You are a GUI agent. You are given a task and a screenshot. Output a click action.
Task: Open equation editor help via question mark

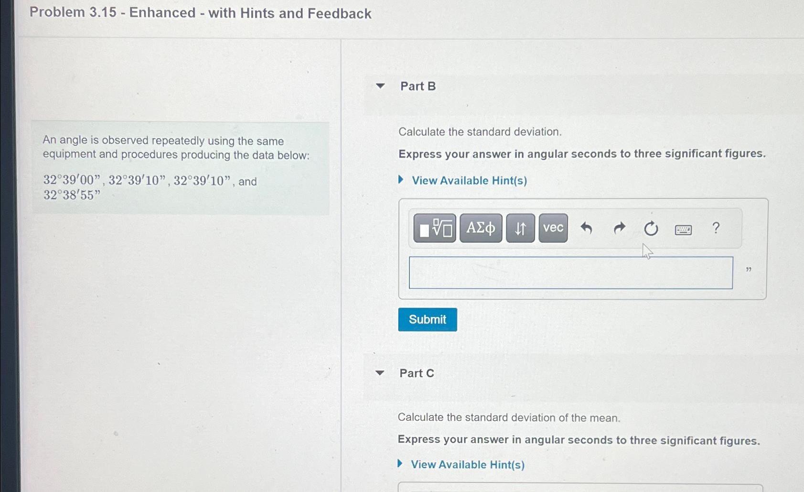pos(715,229)
